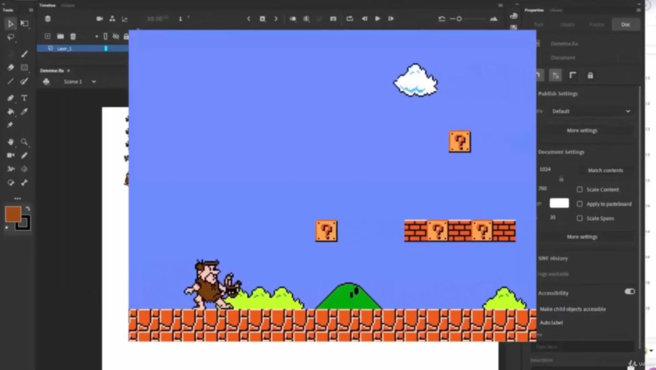The width and height of the screenshot is (656, 370).
Task: Create a new layer
Action: pyautogui.click(x=48, y=36)
